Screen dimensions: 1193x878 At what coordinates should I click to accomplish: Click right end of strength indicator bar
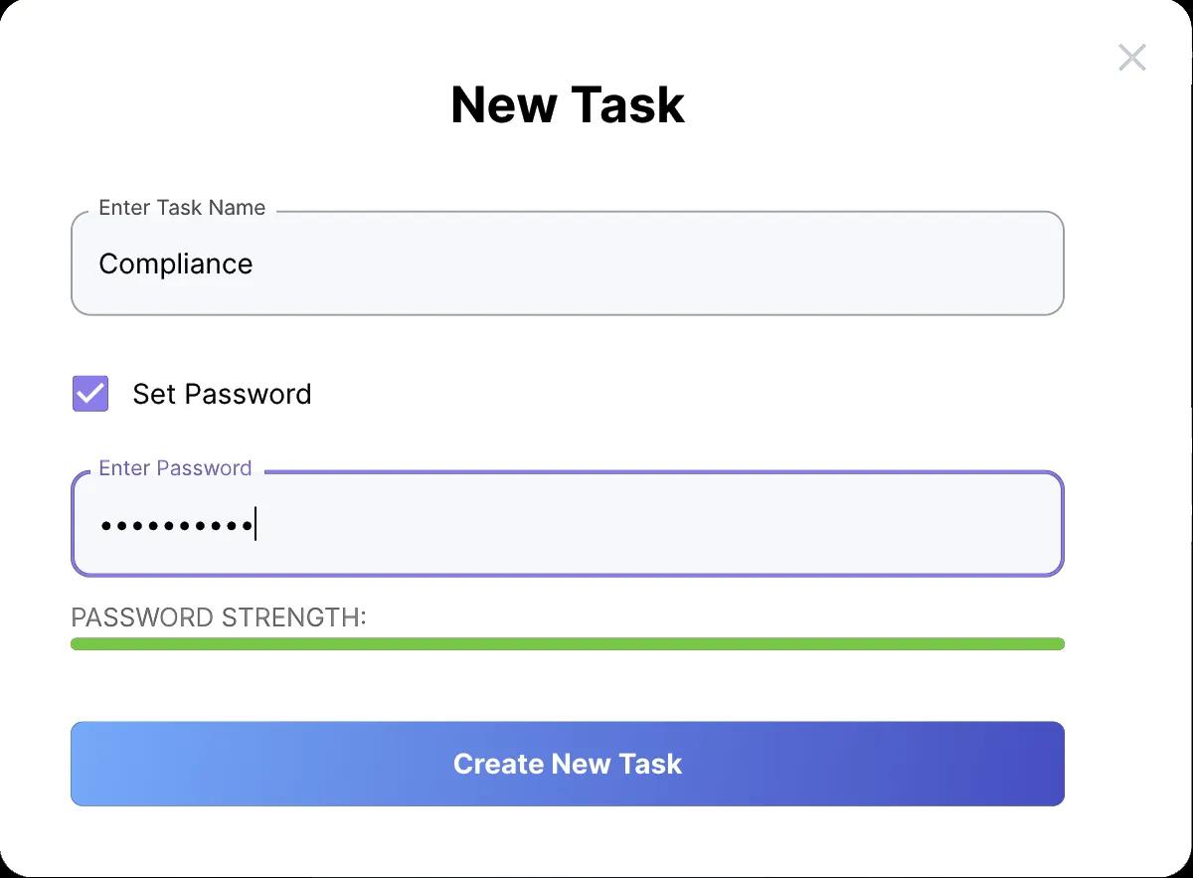coord(1054,644)
